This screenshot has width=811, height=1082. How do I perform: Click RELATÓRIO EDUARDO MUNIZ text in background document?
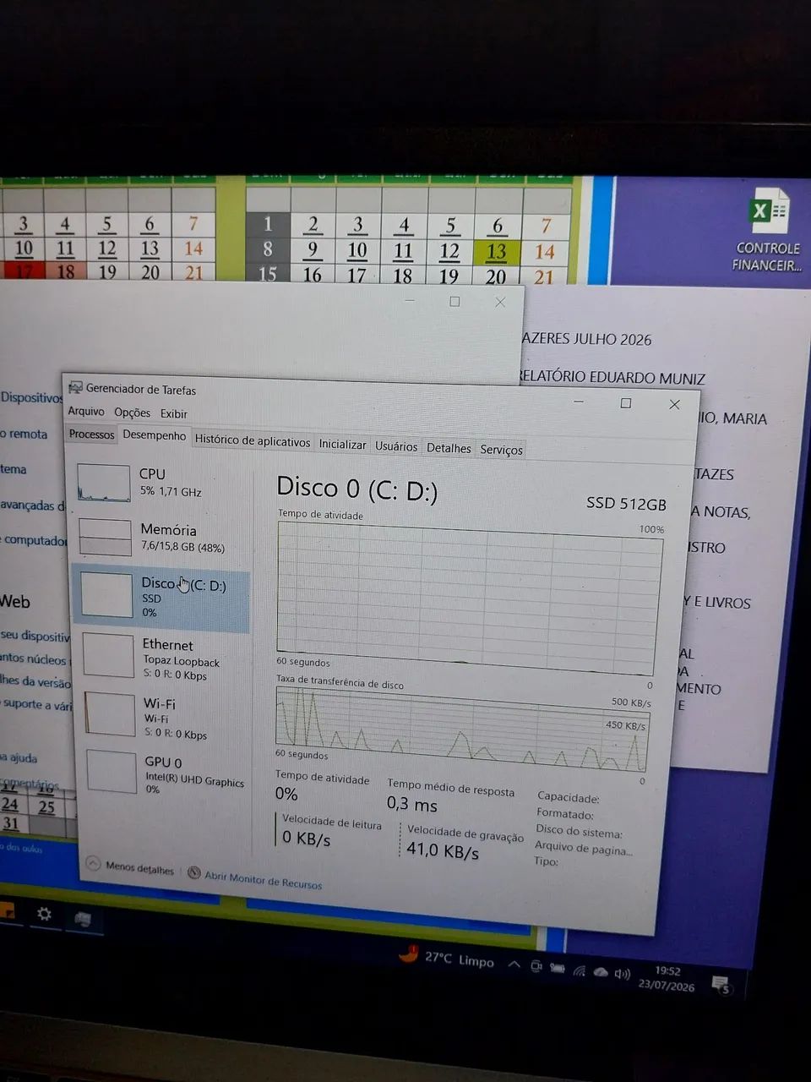click(612, 378)
